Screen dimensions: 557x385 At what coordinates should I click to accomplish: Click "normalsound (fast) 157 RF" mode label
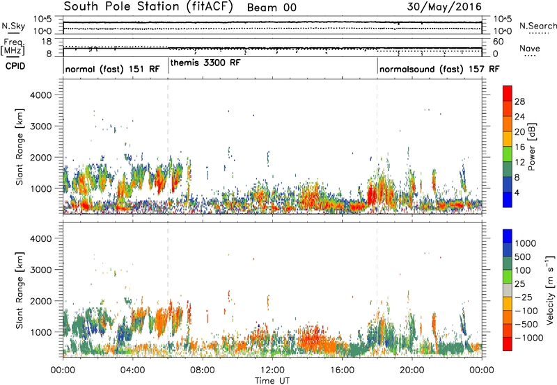(439, 69)
